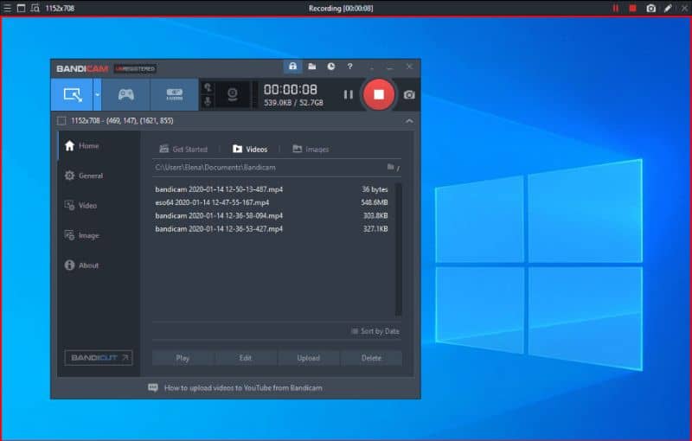Stop recording with the red button
692x441 pixels.
[x=378, y=94]
